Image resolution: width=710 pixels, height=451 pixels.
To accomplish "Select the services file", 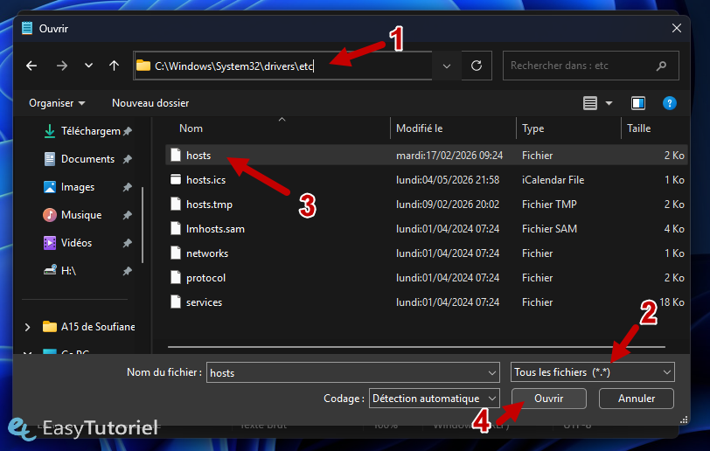I will 427,302.
